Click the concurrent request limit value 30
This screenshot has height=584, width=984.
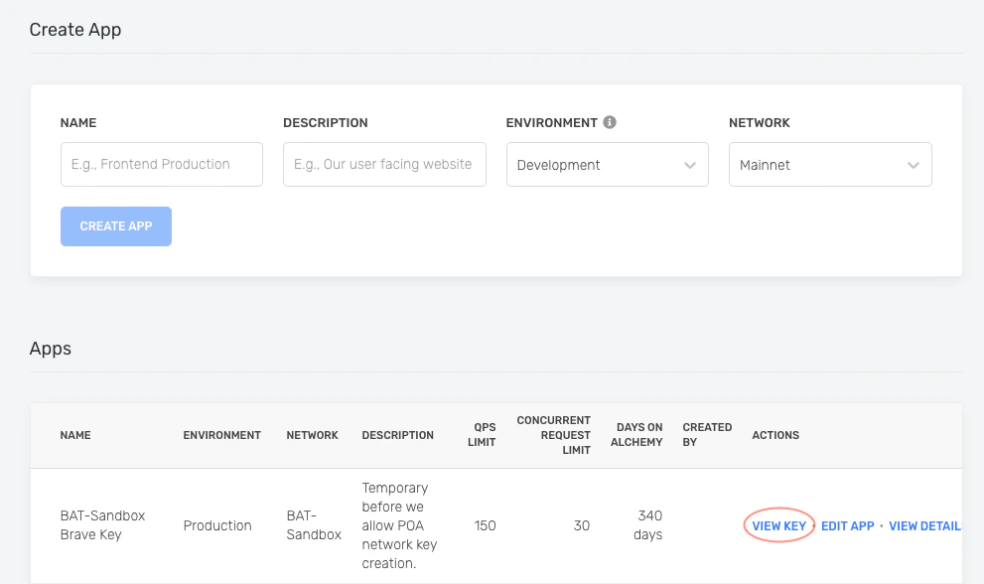point(582,525)
